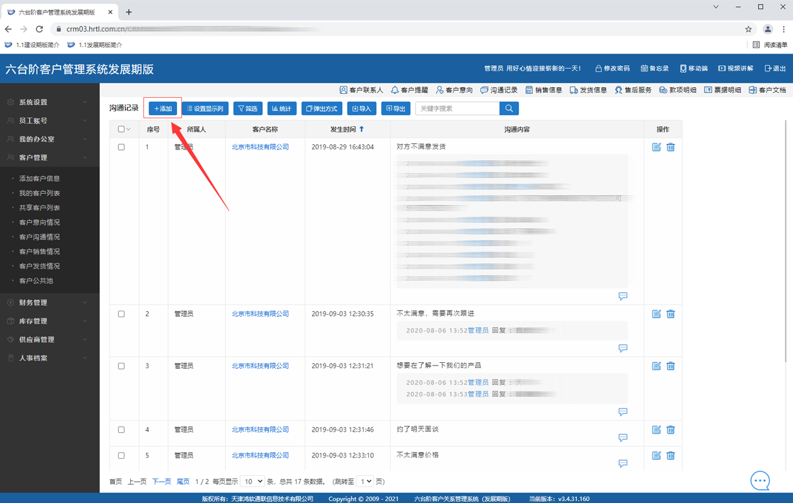Switch to 客户联系人 tab
Screen dimensions: 793x503
[x=361, y=90]
